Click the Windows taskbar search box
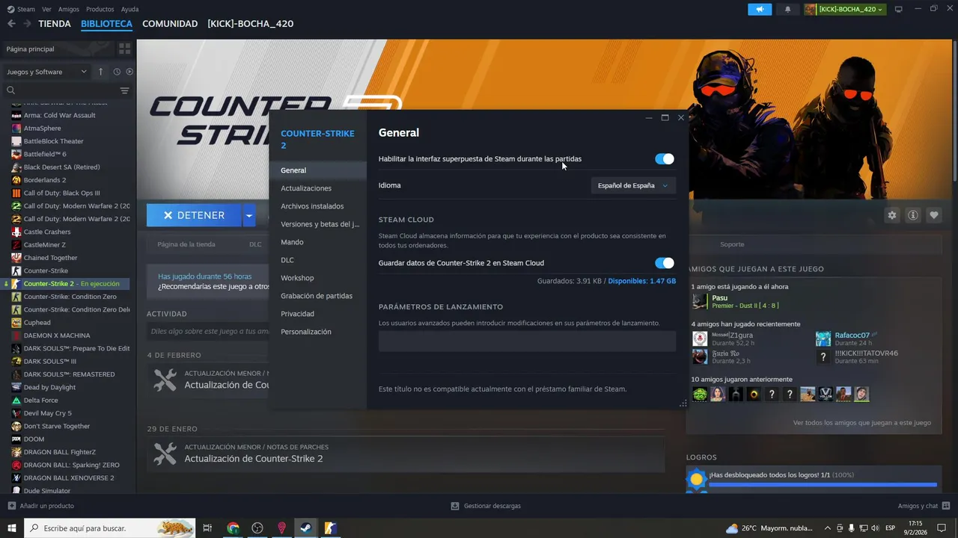 (109, 528)
